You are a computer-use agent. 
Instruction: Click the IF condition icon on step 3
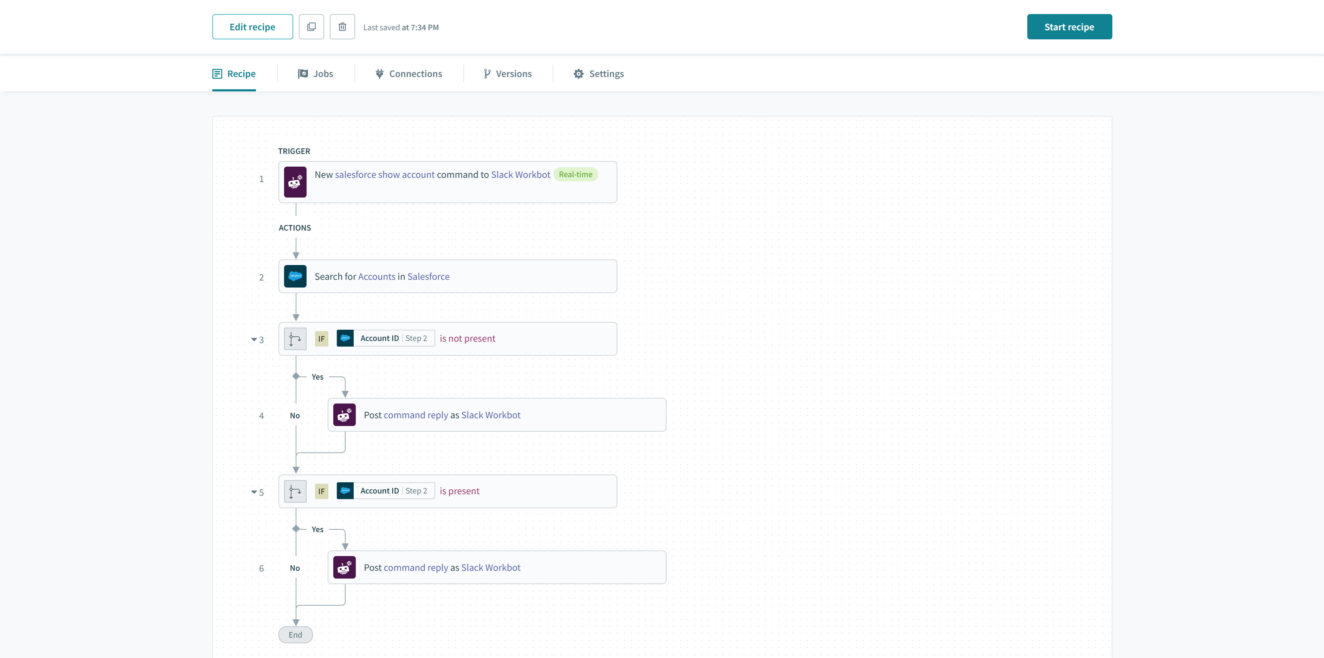tap(295, 339)
